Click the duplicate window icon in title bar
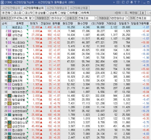The height and width of the screenshot is (140, 151). click(x=128, y=2)
